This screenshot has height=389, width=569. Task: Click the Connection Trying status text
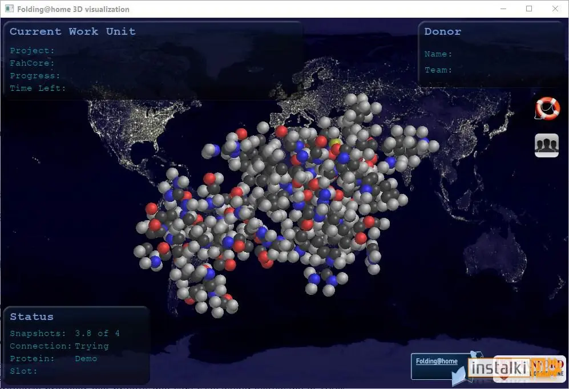click(59, 346)
